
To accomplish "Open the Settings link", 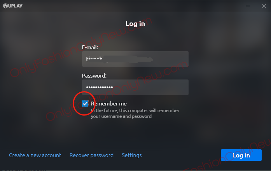I will (x=132, y=155).
